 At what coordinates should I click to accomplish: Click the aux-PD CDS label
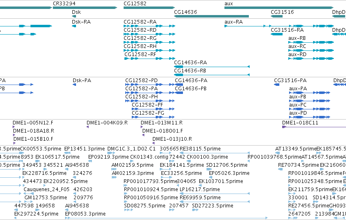[298, 113]
